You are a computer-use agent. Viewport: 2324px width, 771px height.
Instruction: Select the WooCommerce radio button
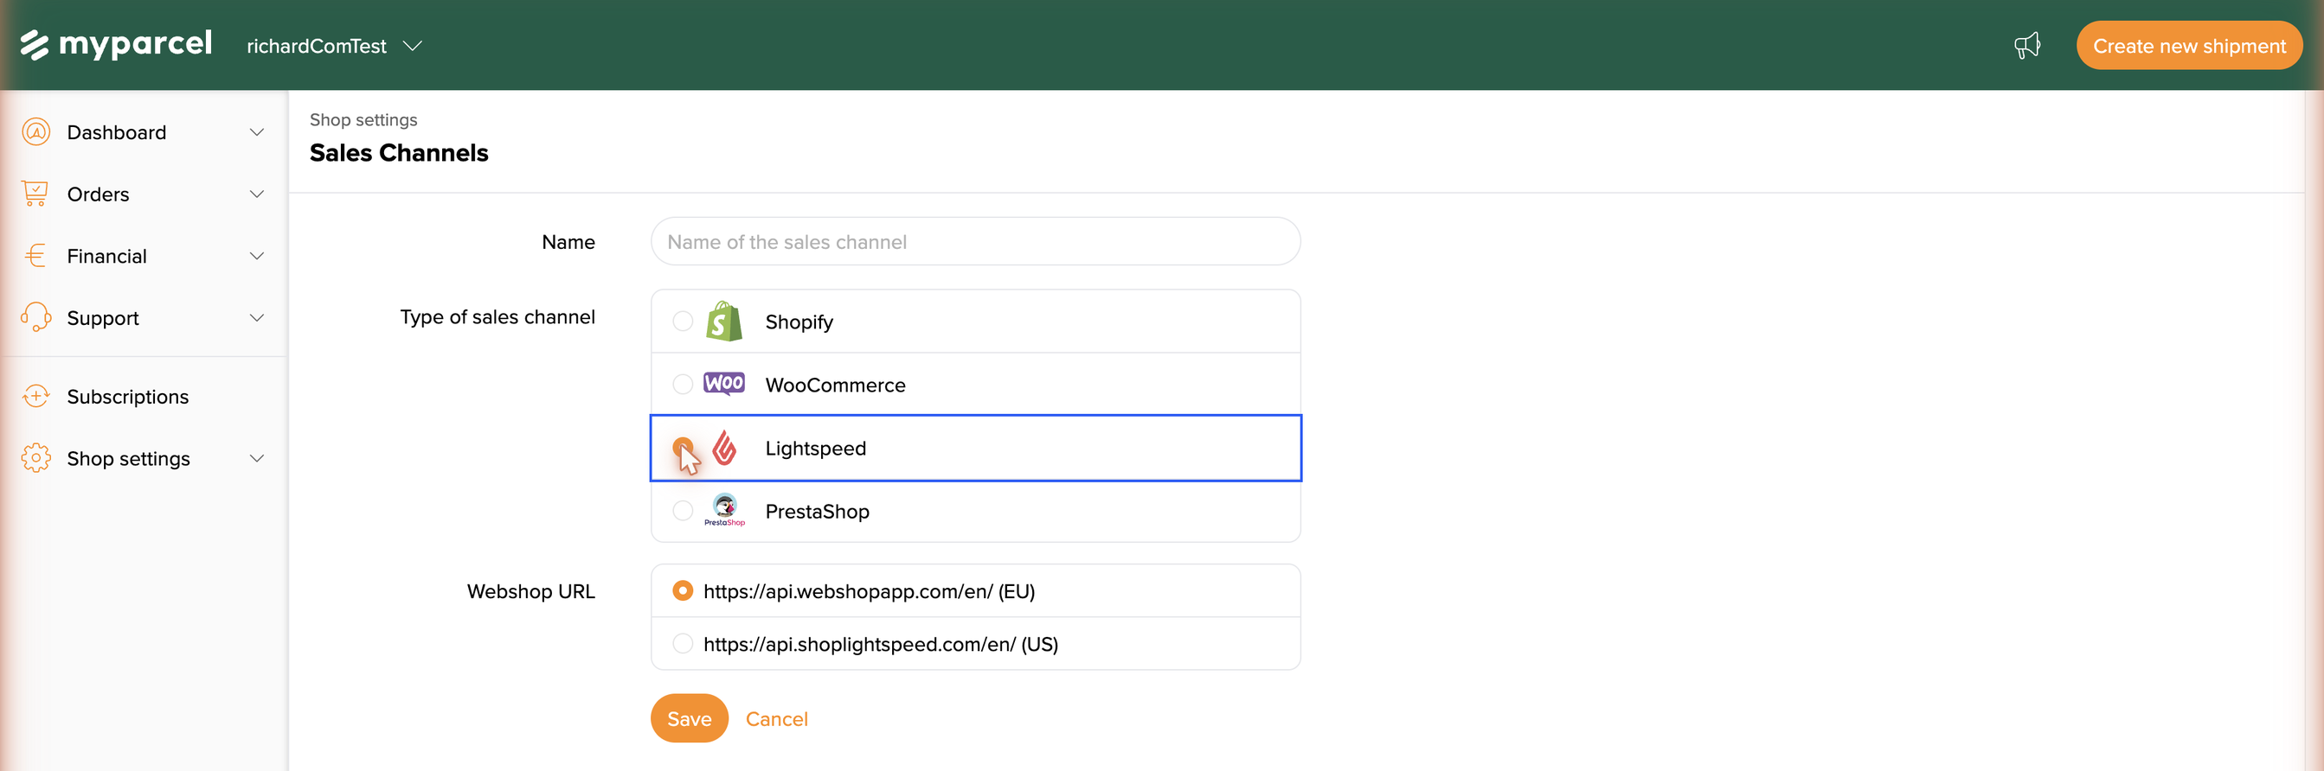click(x=683, y=384)
